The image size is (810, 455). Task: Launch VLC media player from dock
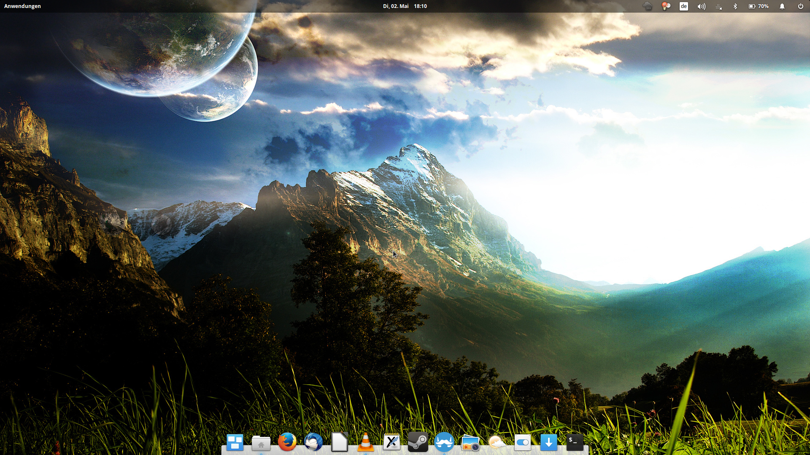366,442
